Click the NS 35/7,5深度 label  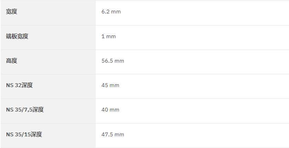point(25,110)
